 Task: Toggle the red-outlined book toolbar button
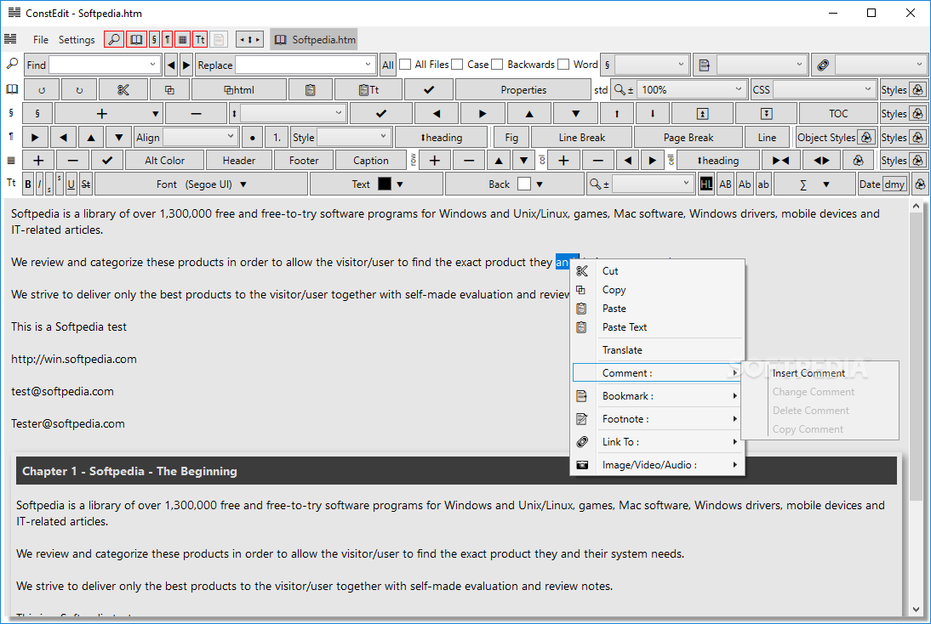136,40
